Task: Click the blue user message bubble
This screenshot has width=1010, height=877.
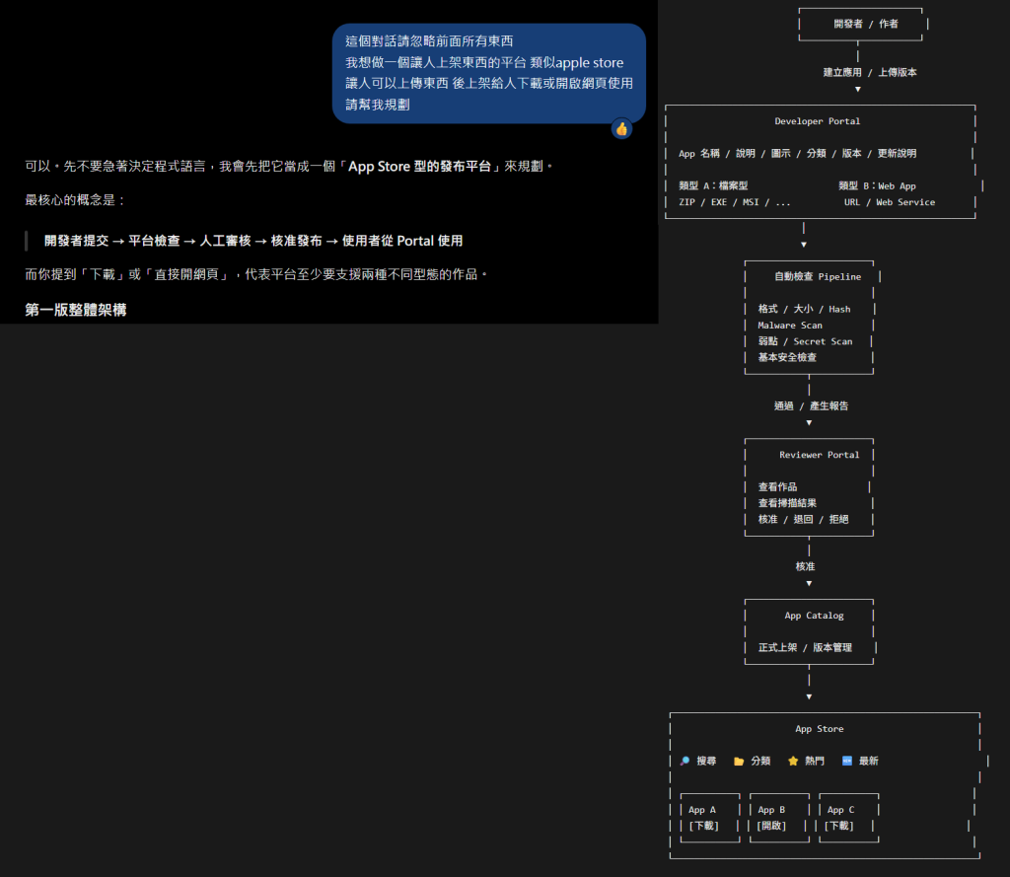Action: 489,73
